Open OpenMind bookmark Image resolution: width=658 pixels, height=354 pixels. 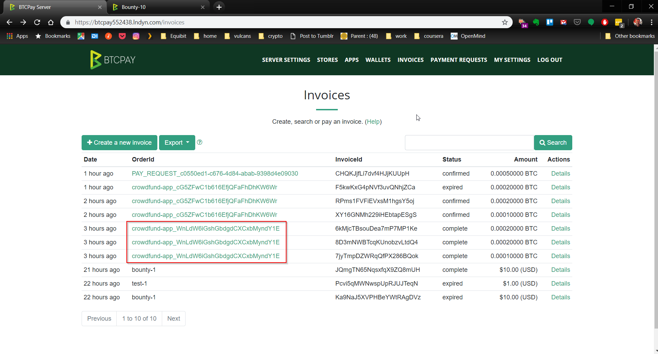pos(468,36)
